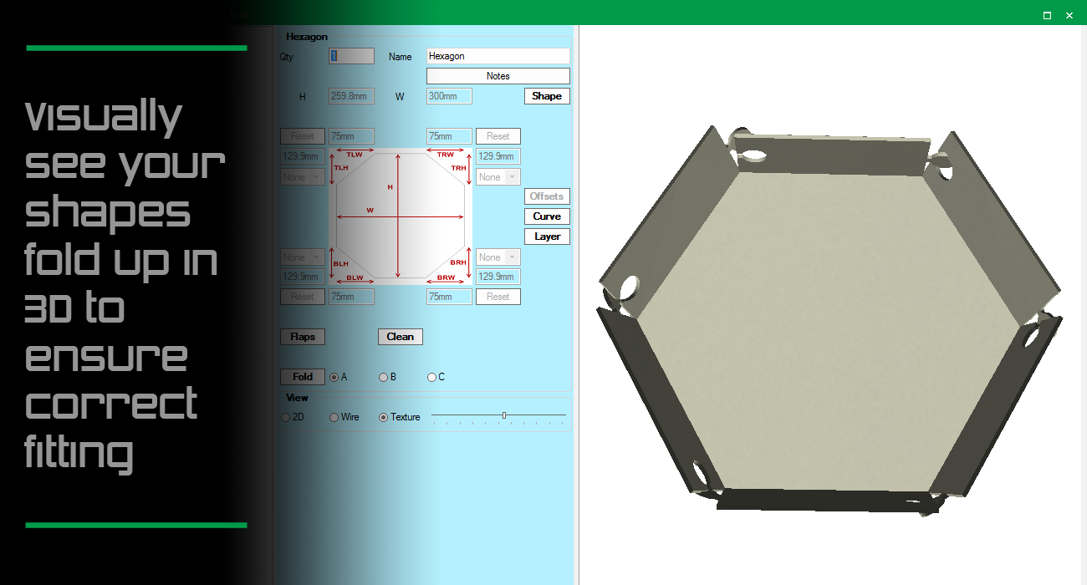Screen dimensions: 1087x585
Task: Open the bottom-left corner type dropdown
Action: (302, 257)
